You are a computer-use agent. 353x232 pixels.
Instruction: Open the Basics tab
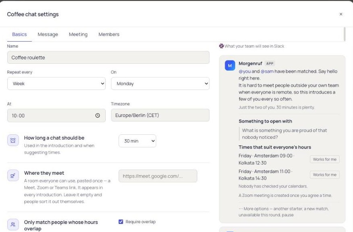19,34
